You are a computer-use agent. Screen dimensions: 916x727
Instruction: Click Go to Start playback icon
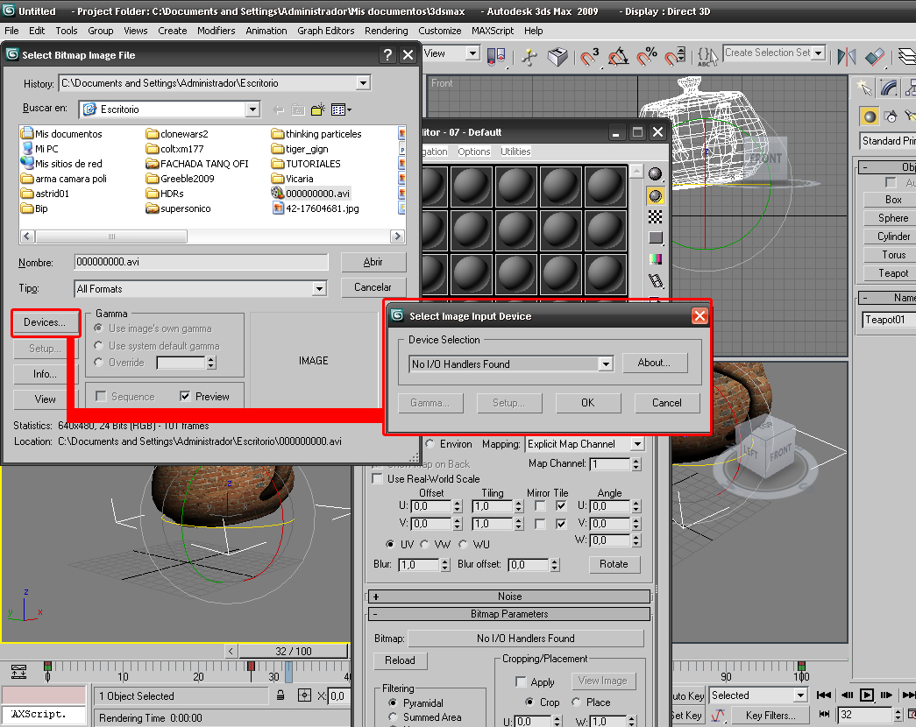tap(824, 695)
